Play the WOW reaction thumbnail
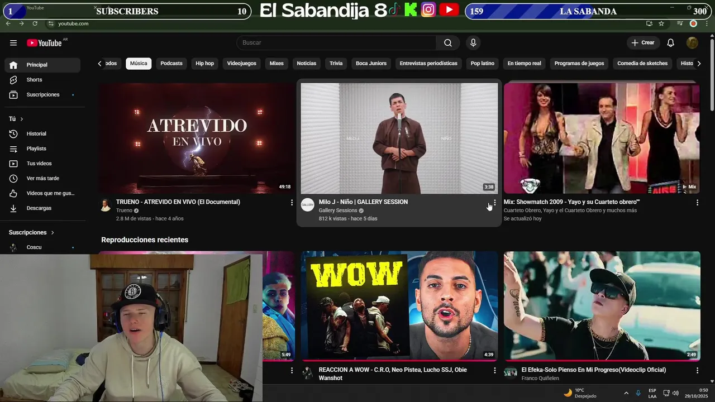The height and width of the screenshot is (402, 715). (399, 305)
